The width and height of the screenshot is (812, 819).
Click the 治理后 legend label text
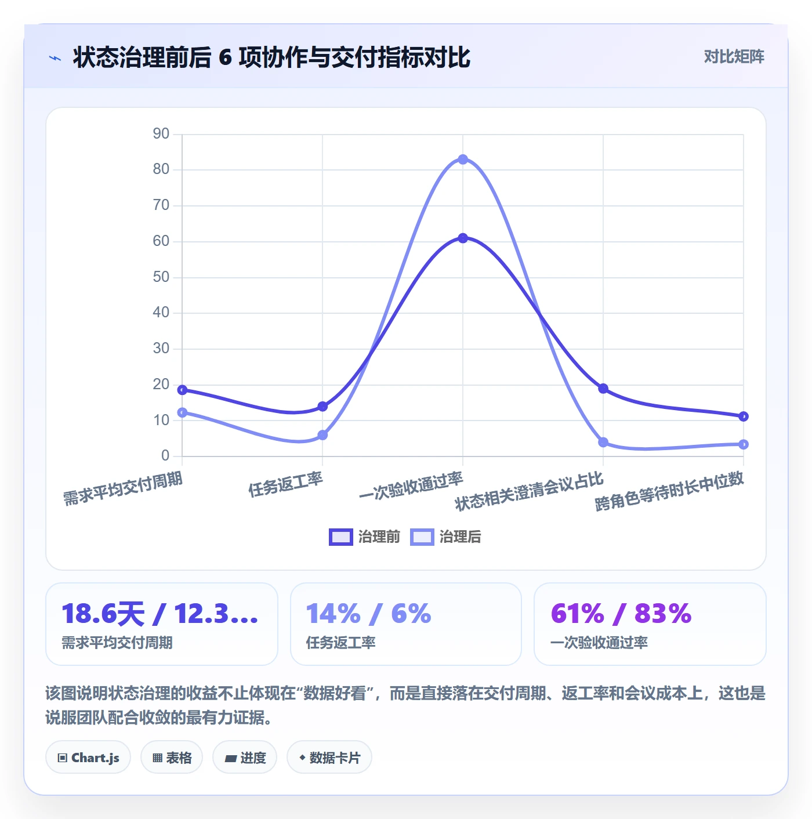click(x=460, y=537)
